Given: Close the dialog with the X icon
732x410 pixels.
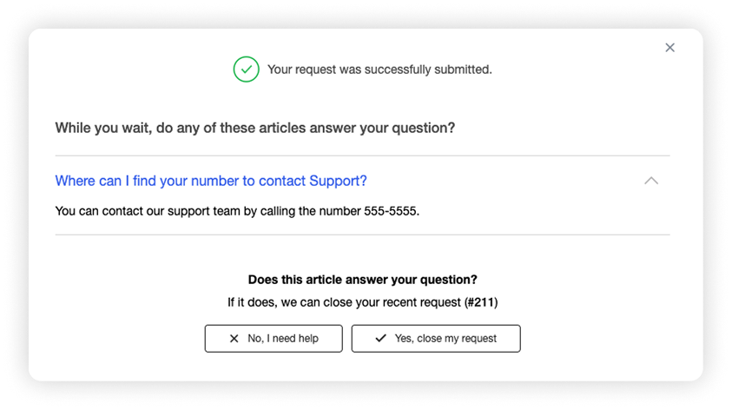Looking at the screenshot, I should (669, 48).
